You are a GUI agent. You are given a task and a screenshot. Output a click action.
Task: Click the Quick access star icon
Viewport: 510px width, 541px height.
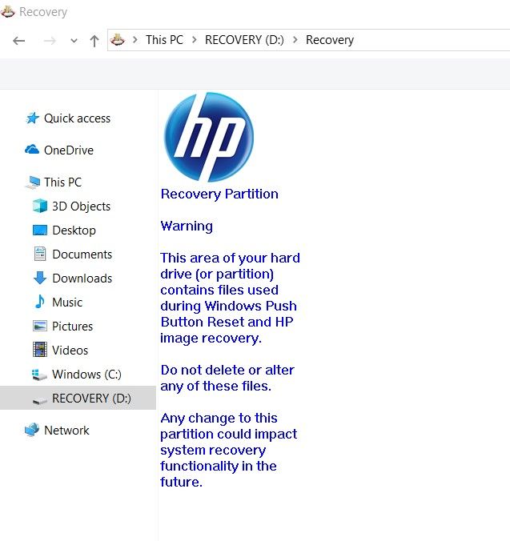tap(33, 118)
